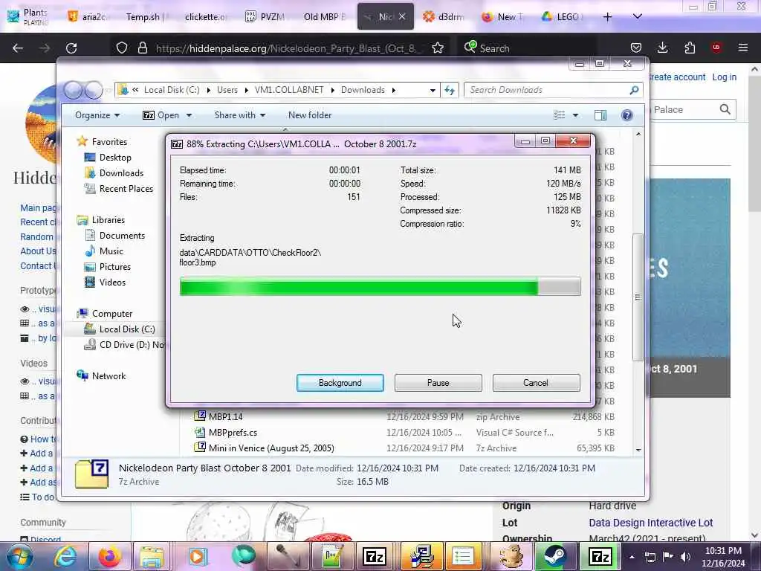Toggle the preview pane icon
The image size is (761, 571).
600,115
